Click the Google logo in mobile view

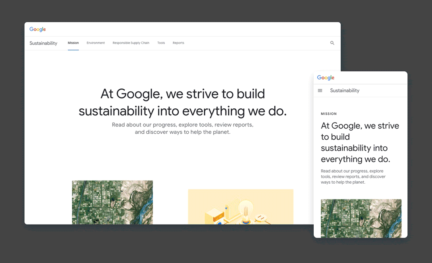(326, 78)
